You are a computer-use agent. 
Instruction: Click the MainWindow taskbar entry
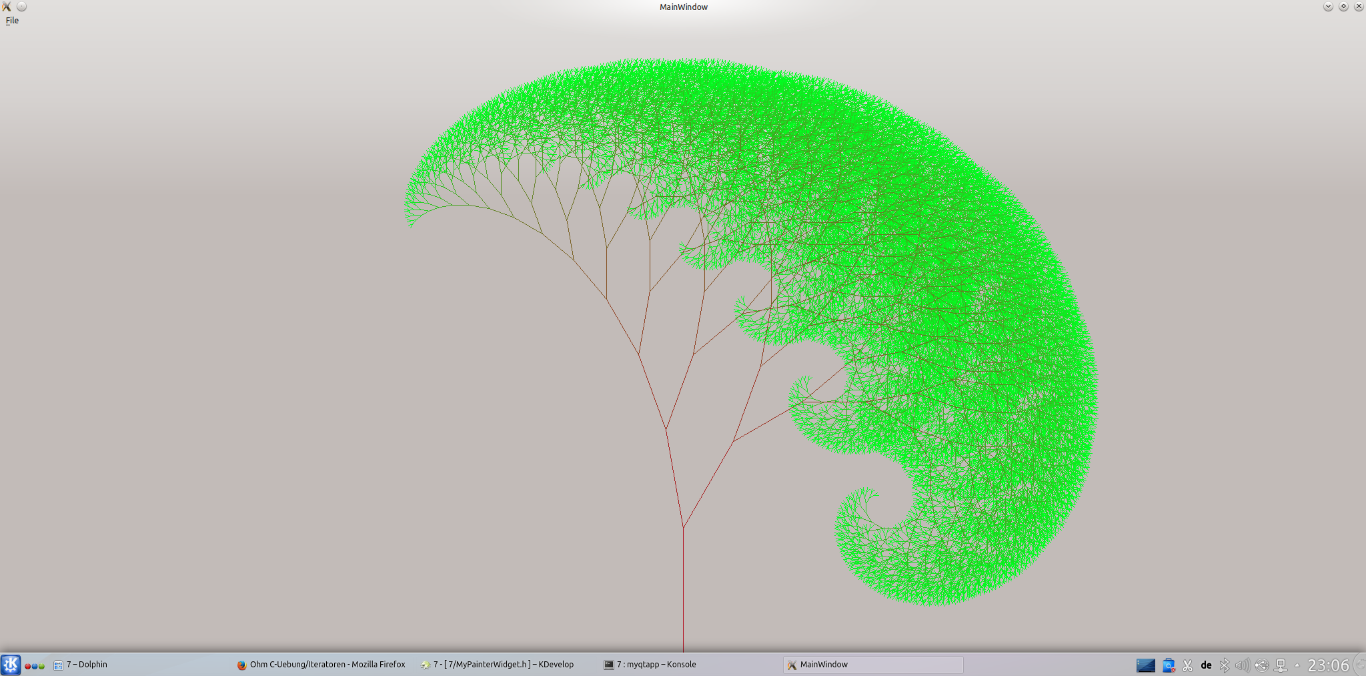tap(872, 665)
